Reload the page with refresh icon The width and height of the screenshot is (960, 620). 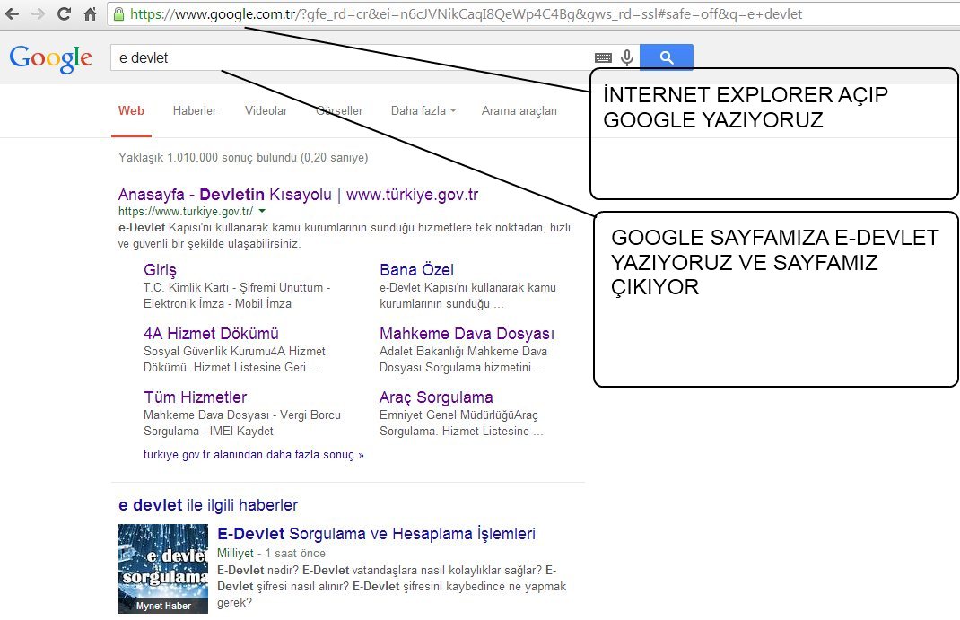(64, 14)
